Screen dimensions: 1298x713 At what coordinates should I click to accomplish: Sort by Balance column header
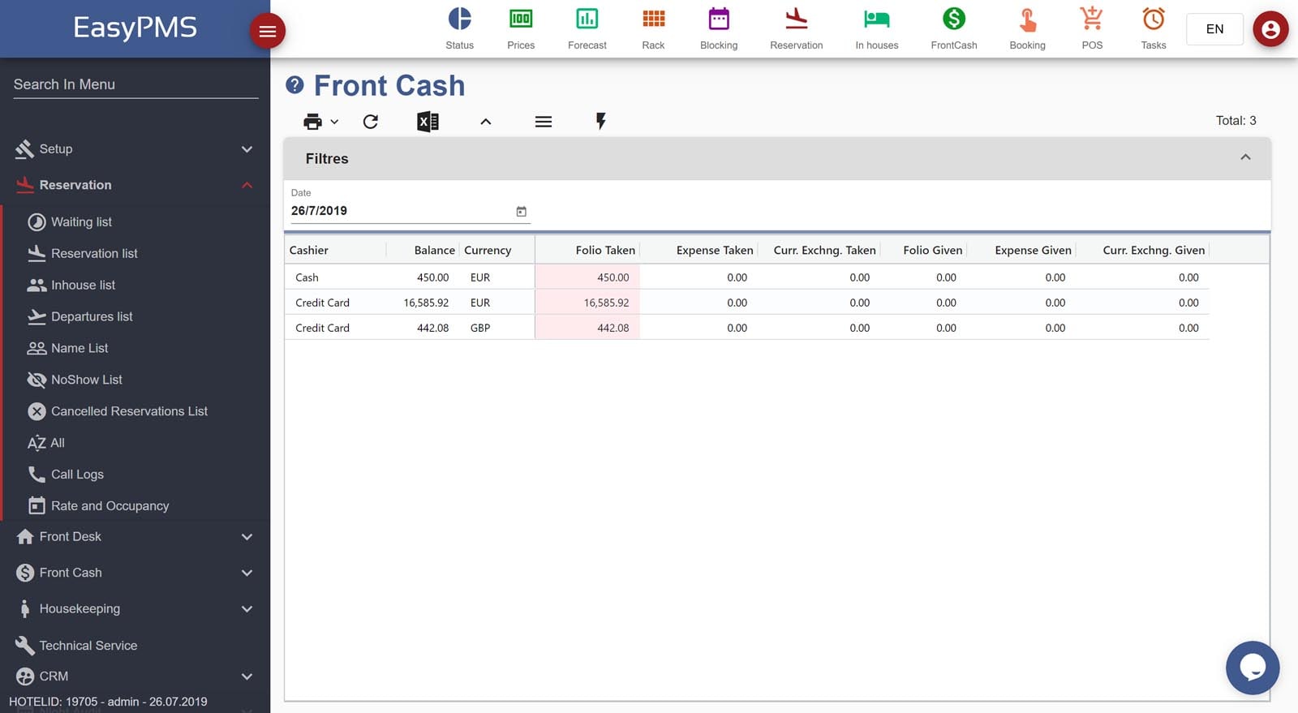[434, 251]
